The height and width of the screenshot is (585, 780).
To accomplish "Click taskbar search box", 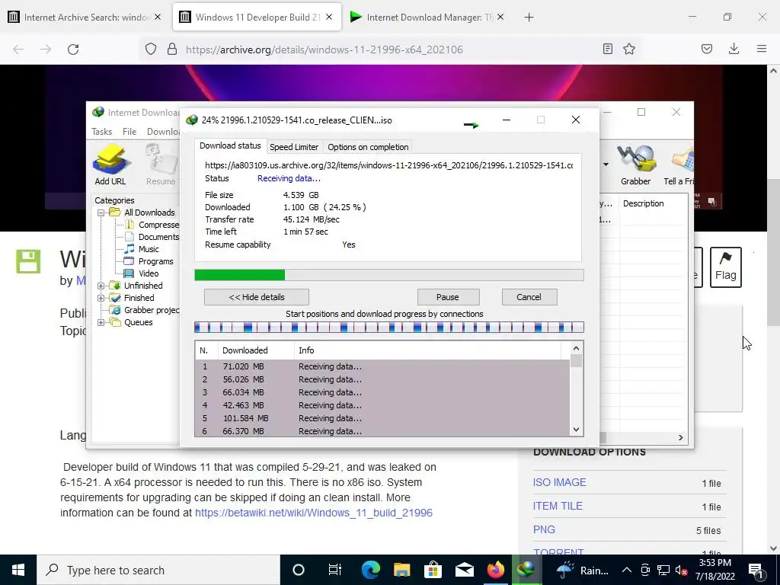I will 158,570.
